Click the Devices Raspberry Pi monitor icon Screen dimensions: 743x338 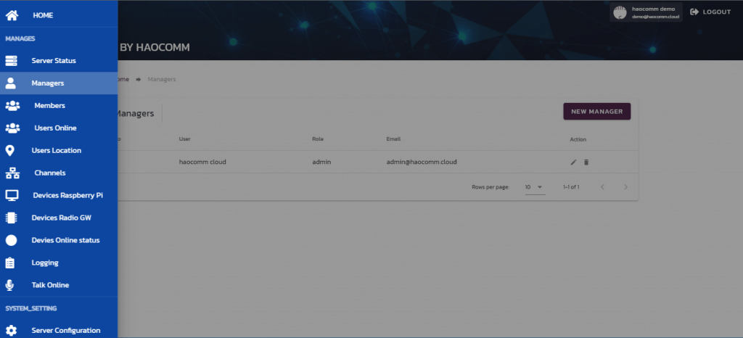(x=12, y=195)
